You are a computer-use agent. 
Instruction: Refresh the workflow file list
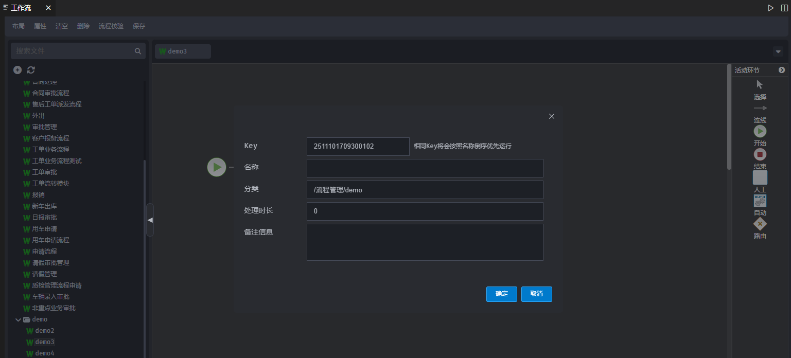tap(31, 70)
